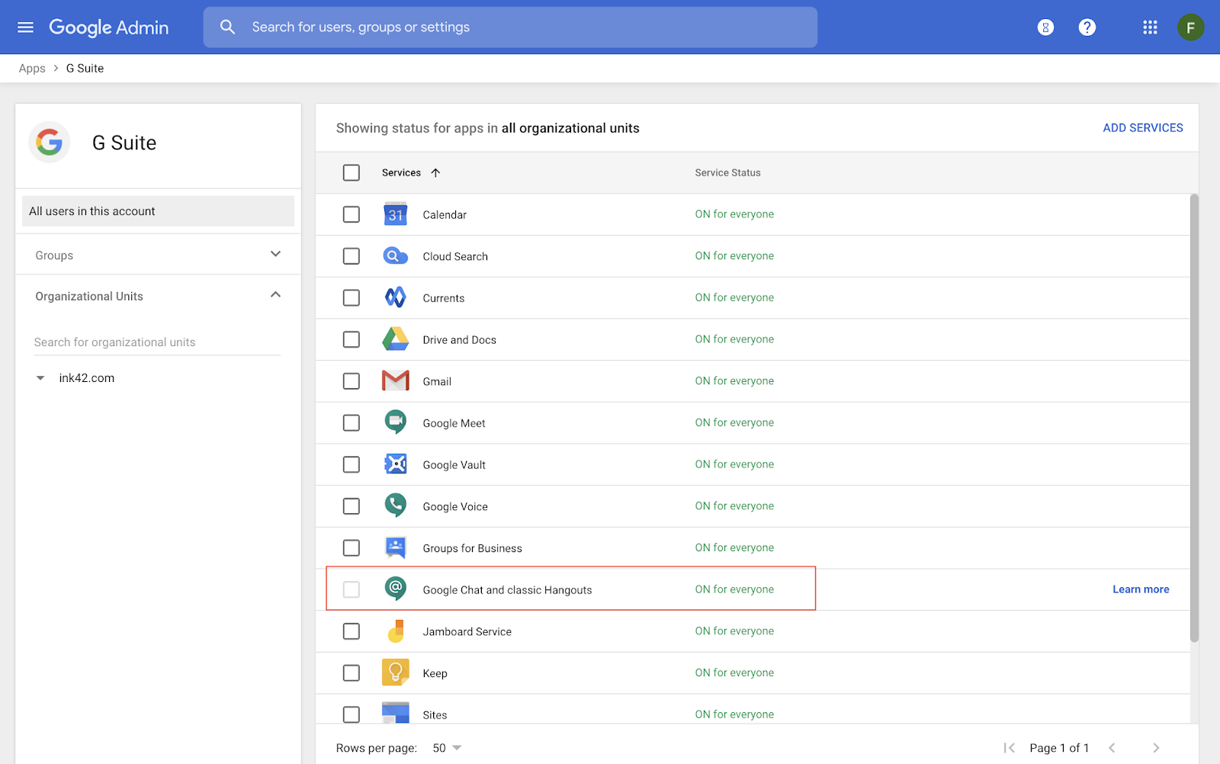Screen dimensions: 1220x764
Task: Click the services list vertical scrollbar
Action: pos(1194,418)
